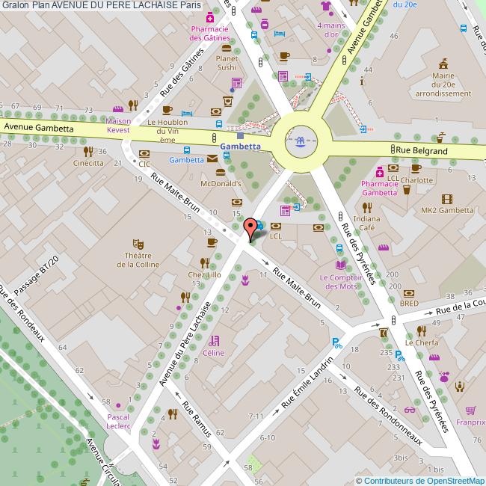Click the fountain in the roundabout center

click(300, 140)
